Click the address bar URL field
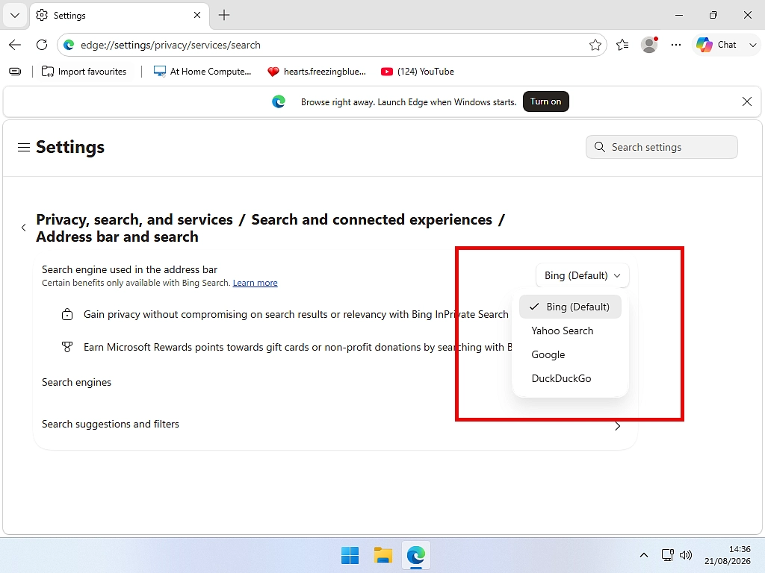 tap(332, 45)
